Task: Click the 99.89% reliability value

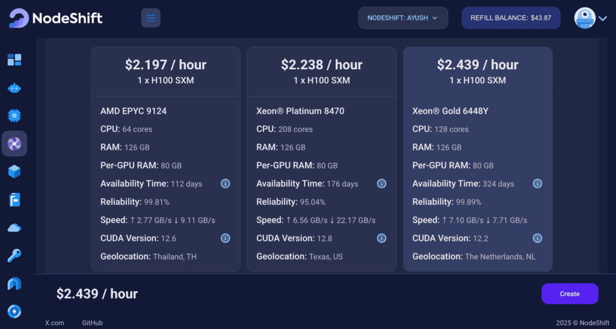Action: click(x=468, y=202)
